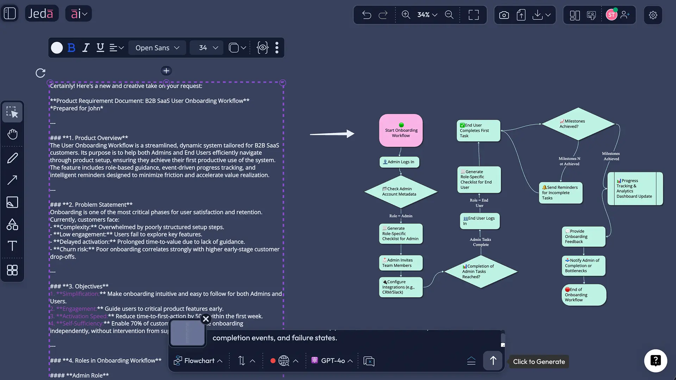
Task: Open the three-dot more options menu
Action: [x=277, y=48]
